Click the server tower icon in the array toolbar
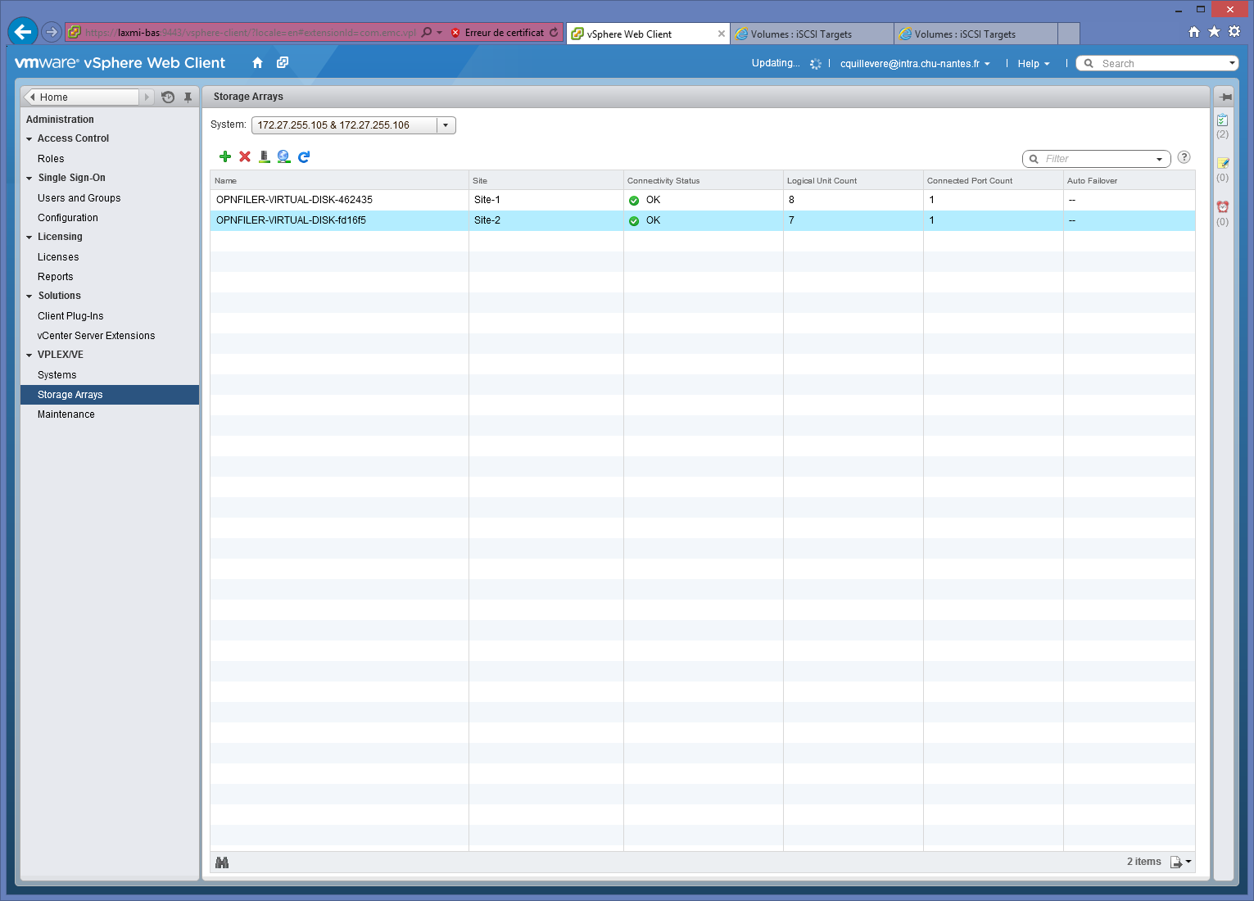Viewport: 1254px width, 901px height. point(264,156)
